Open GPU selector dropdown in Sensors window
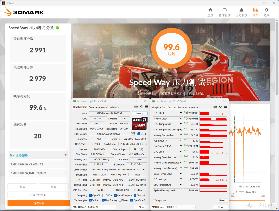Viewport: 279px width, 211px height. [173, 207]
